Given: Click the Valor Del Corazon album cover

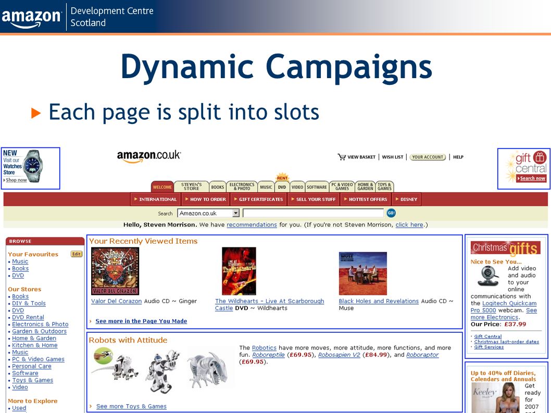Looking at the screenshot, I should point(115,271).
